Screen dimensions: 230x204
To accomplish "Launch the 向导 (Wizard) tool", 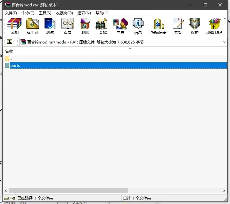I will [x=120, y=26].
